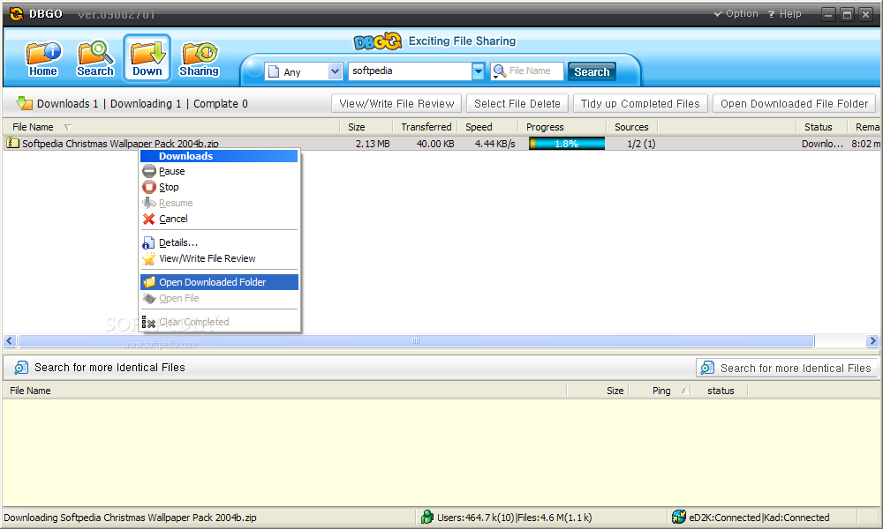Screen dimensions: 883x529
Task: Click the red Stop icon in context menu
Action: 148,187
